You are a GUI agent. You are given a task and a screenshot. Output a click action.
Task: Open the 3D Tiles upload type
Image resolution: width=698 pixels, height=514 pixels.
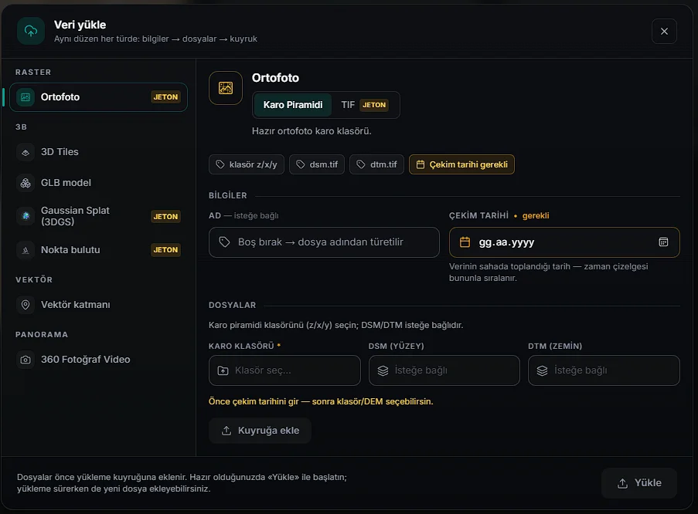tap(98, 152)
